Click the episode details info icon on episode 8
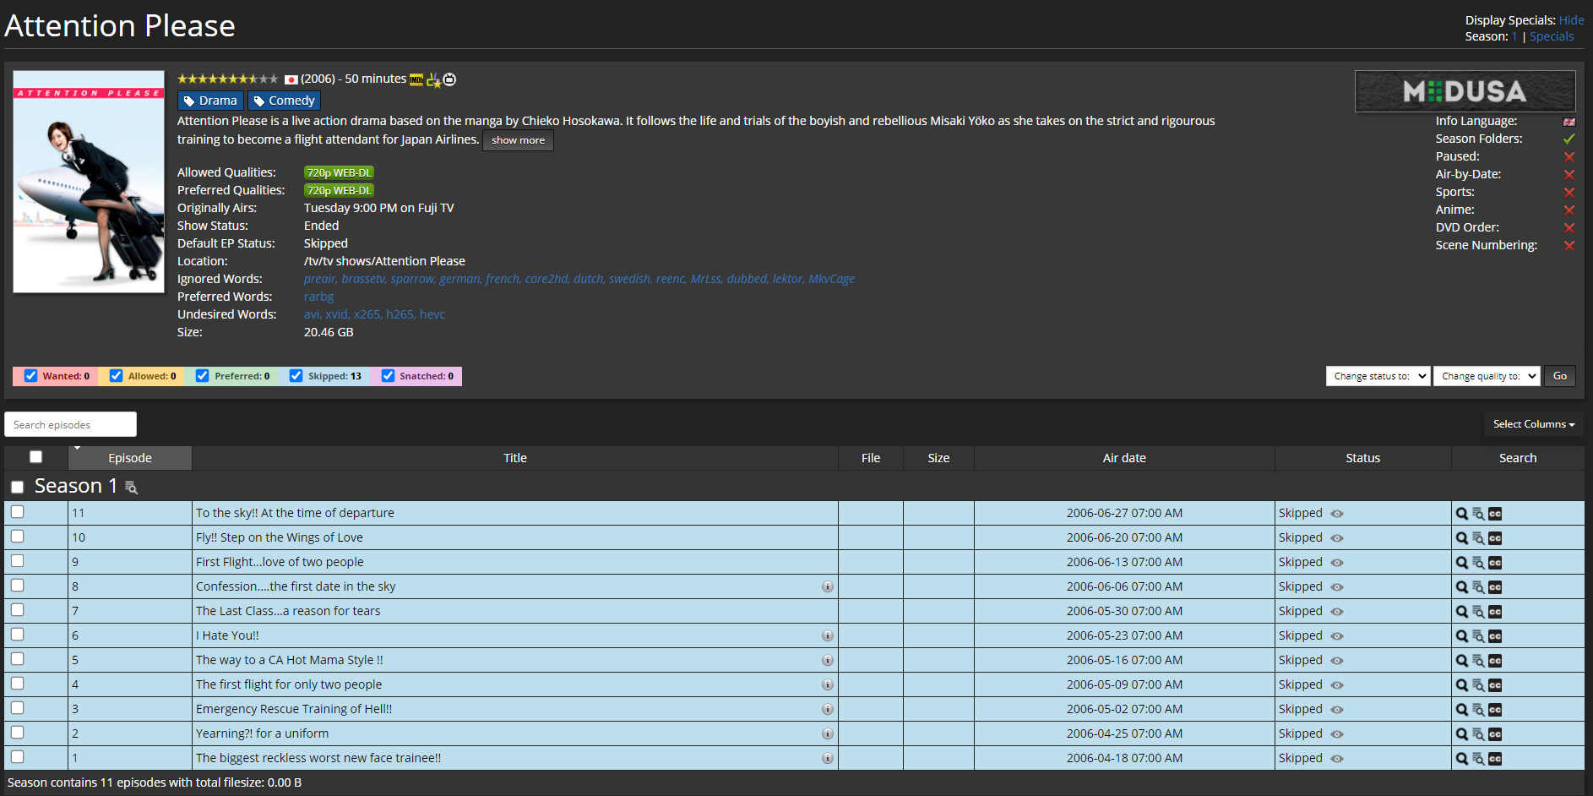Image resolution: width=1593 pixels, height=796 pixels. [x=827, y=586]
